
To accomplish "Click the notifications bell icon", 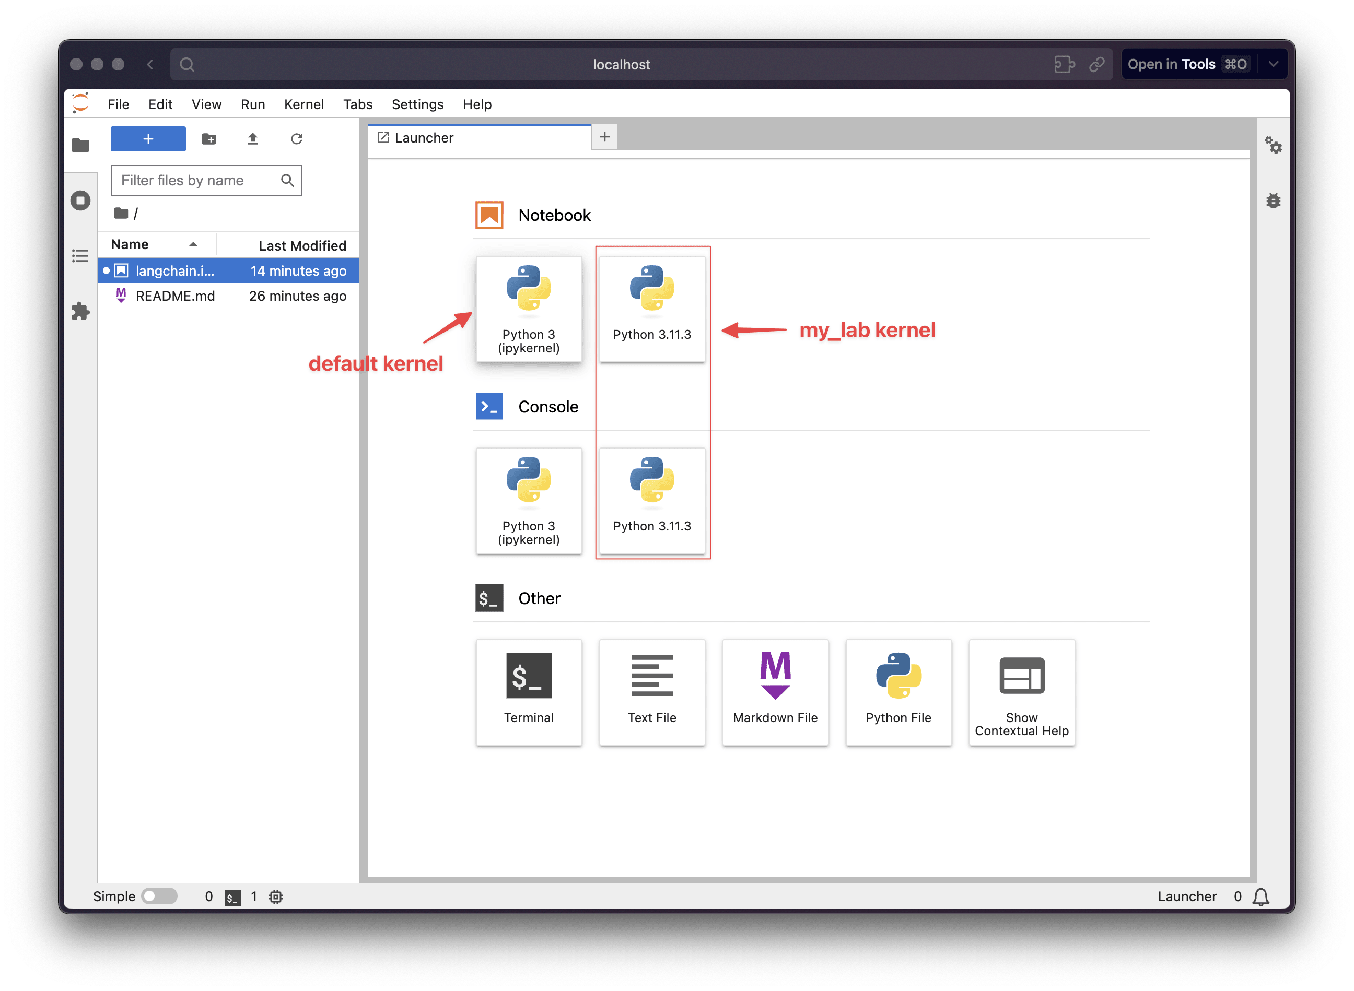I will pos(1260,897).
